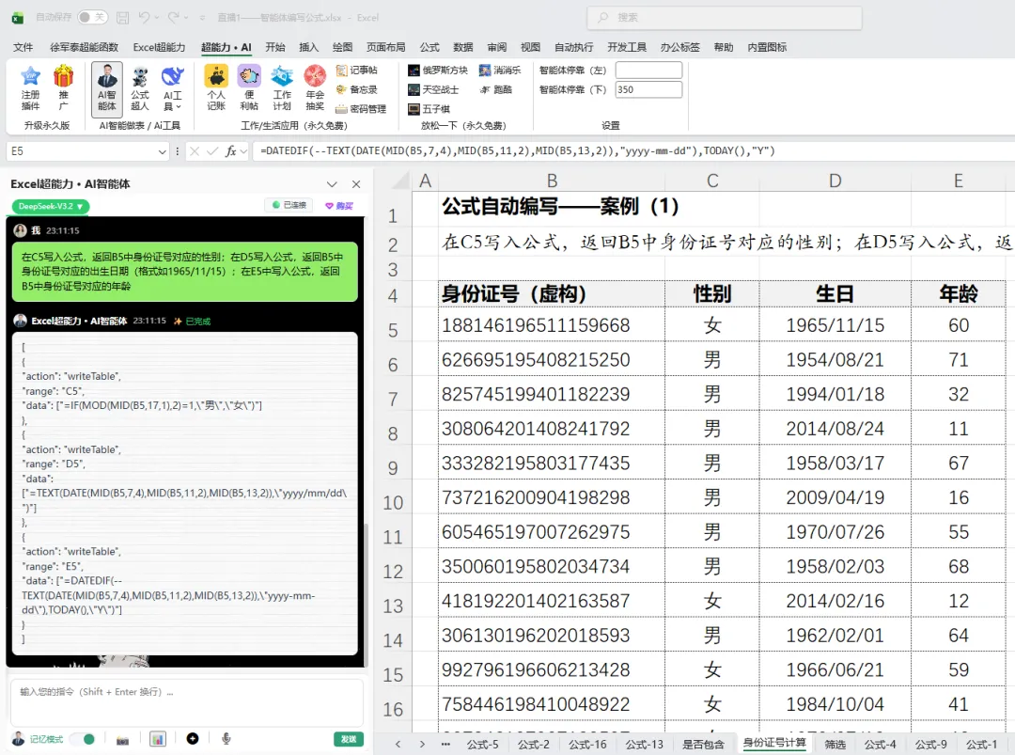Click the camera screenshot icon in chat
The image size is (1015, 755).
pos(122,739)
